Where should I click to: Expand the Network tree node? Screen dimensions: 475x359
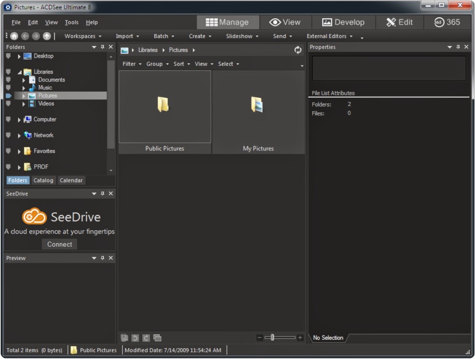click(x=19, y=136)
